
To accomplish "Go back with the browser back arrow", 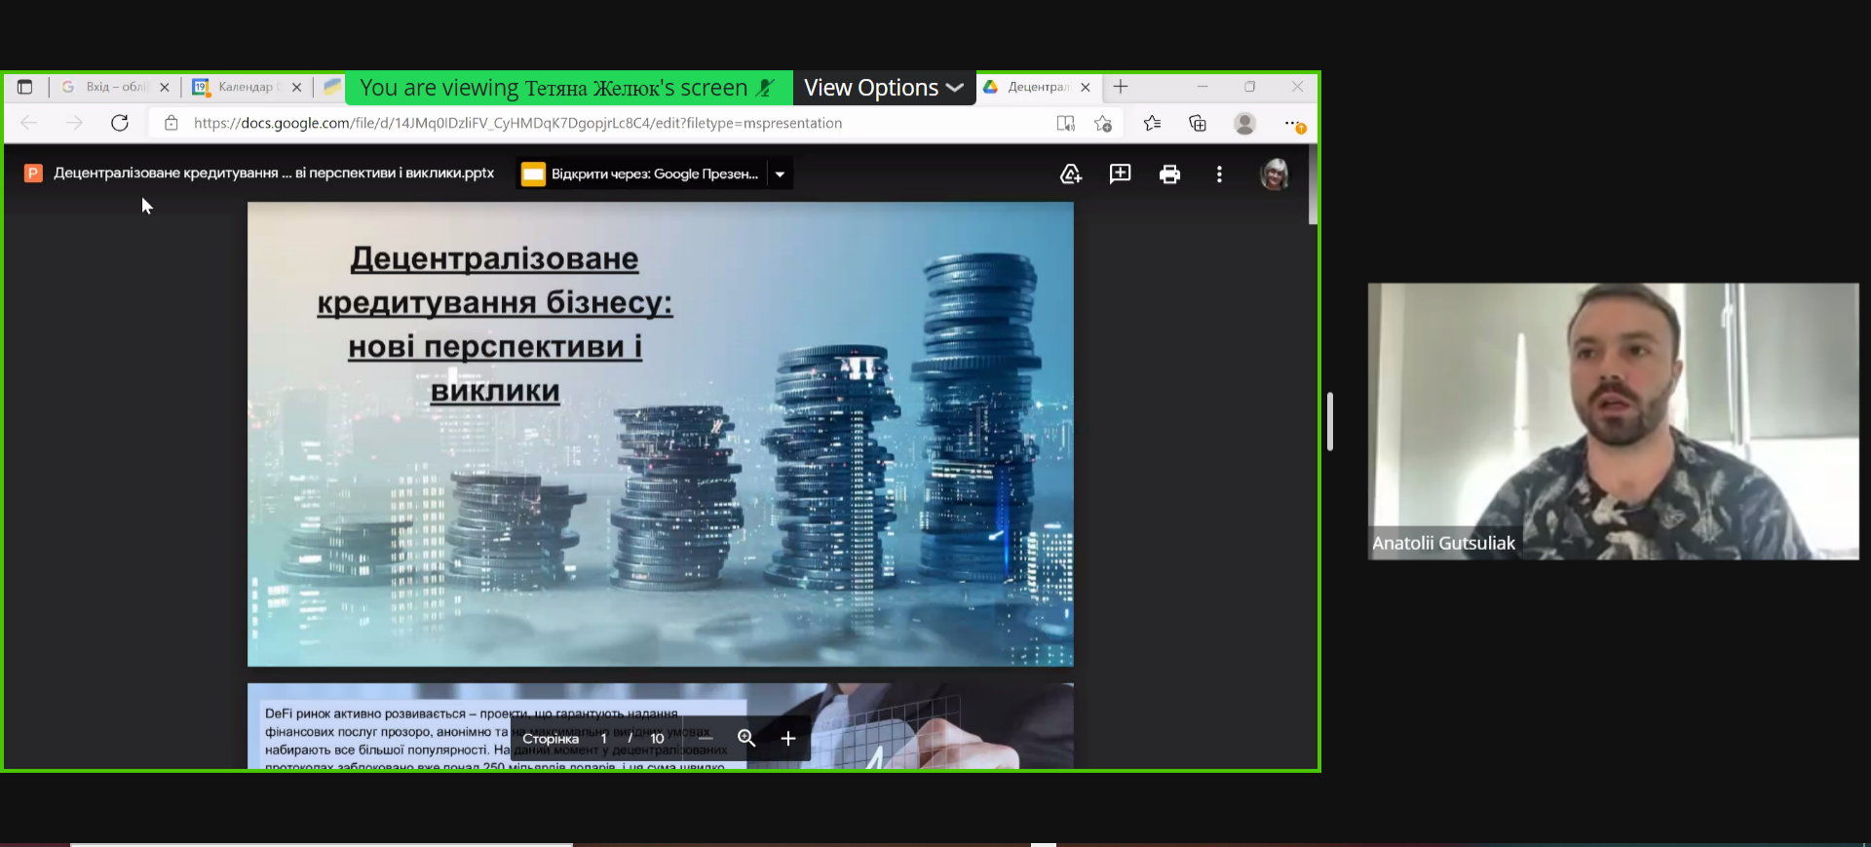I will (x=29, y=123).
